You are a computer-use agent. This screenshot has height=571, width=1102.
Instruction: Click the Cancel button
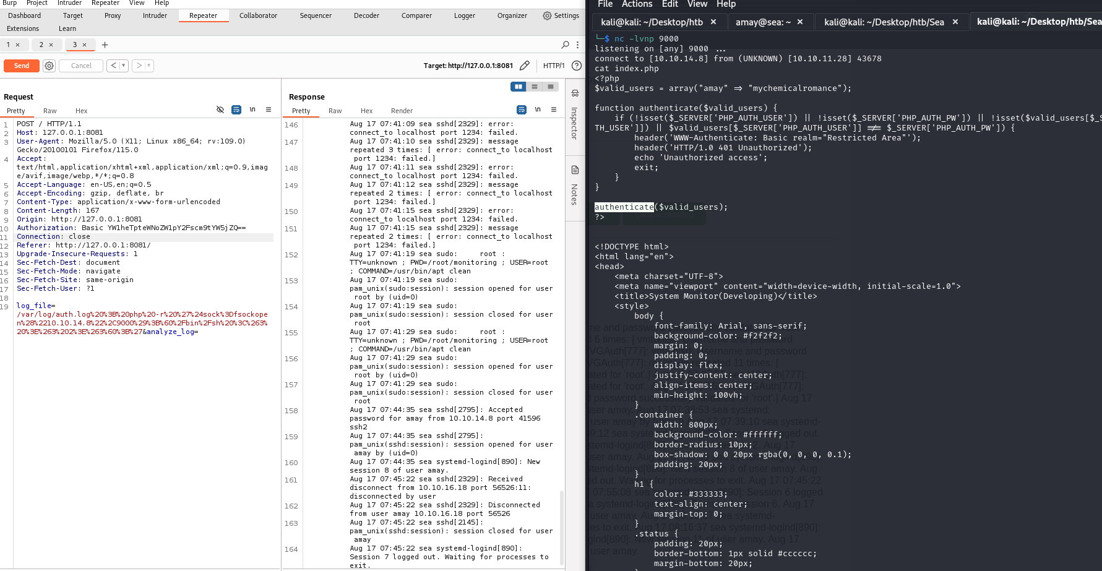(x=81, y=66)
